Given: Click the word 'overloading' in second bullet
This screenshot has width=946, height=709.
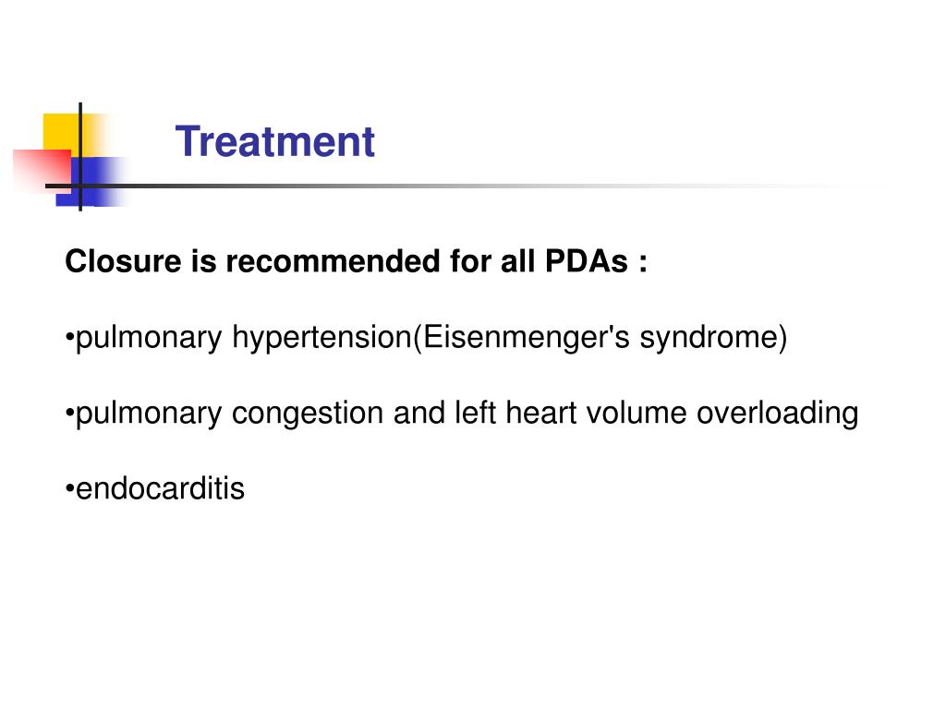Looking at the screenshot, I should tap(777, 413).
